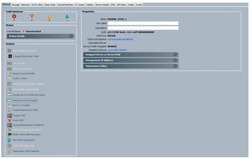Select the General tab

coord(6,4)
